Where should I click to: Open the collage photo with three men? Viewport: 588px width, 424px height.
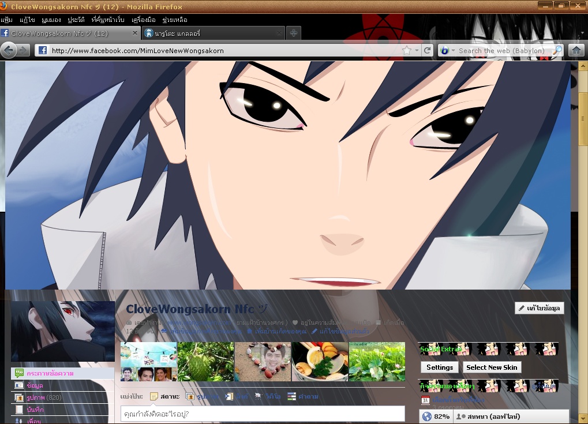pyautogui.click(x=148, y=361)
